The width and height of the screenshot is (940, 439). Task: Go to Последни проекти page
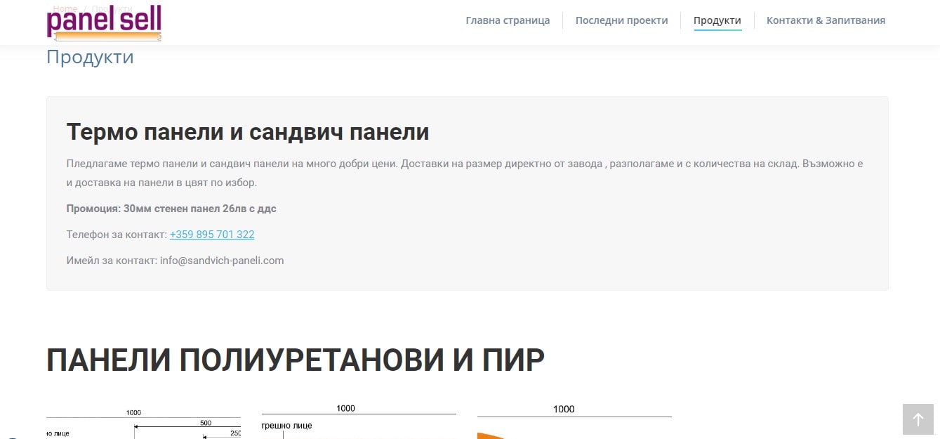point(621,20)
